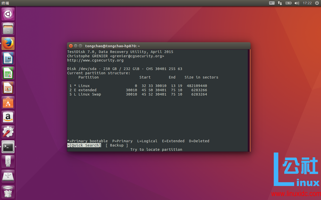Screen dimensions: 321x200
Task: Select the Terminal icon in launcher
Action: coord(8,147)
